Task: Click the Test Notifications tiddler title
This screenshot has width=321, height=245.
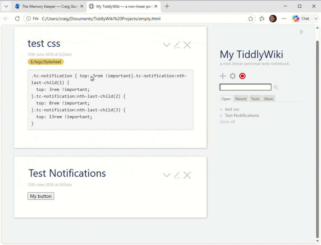Action: tap(67, 173)
